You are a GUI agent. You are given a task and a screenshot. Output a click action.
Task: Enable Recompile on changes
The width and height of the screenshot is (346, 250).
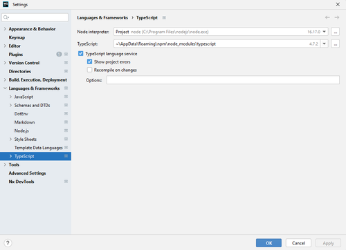coord(89,70)
